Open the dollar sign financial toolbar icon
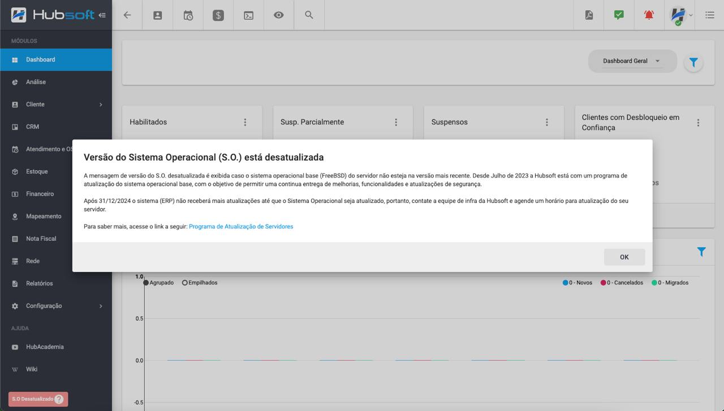 tap(218, 15)
